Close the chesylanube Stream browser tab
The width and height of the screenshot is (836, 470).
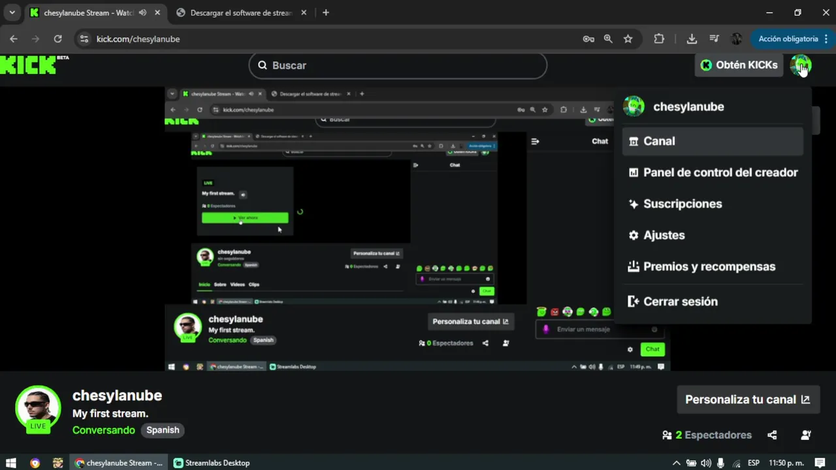point(157,12)
